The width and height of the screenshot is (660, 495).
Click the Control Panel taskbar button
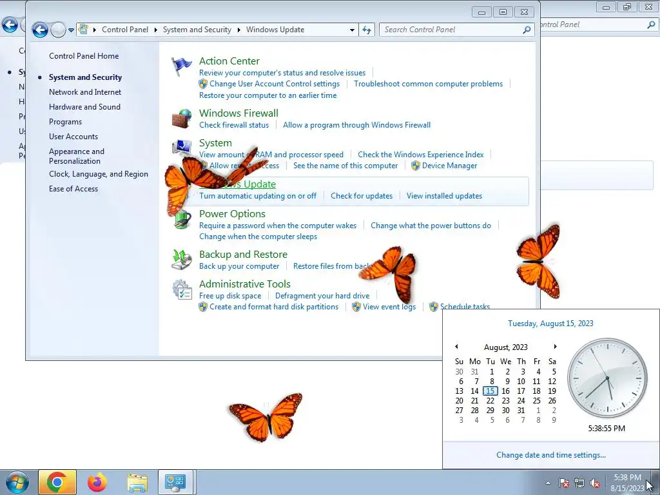point(175,482)
